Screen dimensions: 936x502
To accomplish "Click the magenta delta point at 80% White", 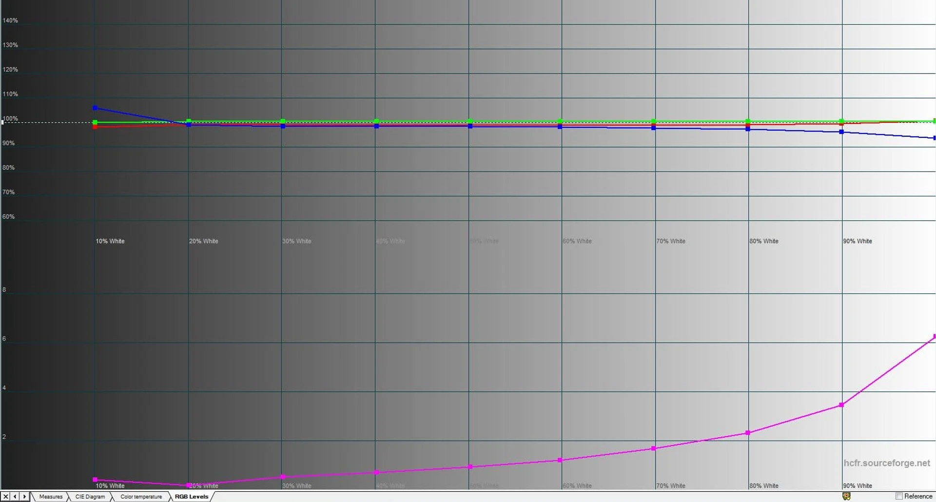I will [748, 433].
